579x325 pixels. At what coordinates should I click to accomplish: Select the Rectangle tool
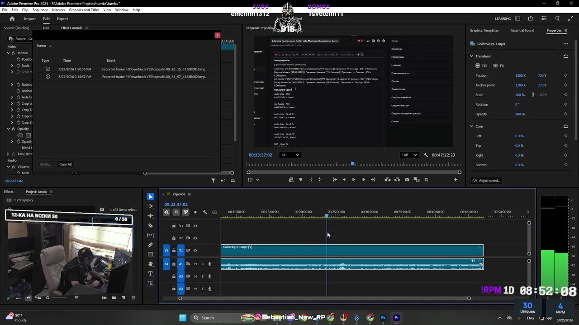coord(151,255)
